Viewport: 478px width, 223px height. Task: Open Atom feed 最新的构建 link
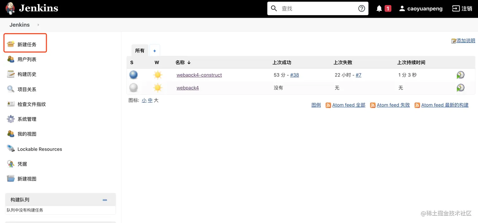(x=445, y=105)
